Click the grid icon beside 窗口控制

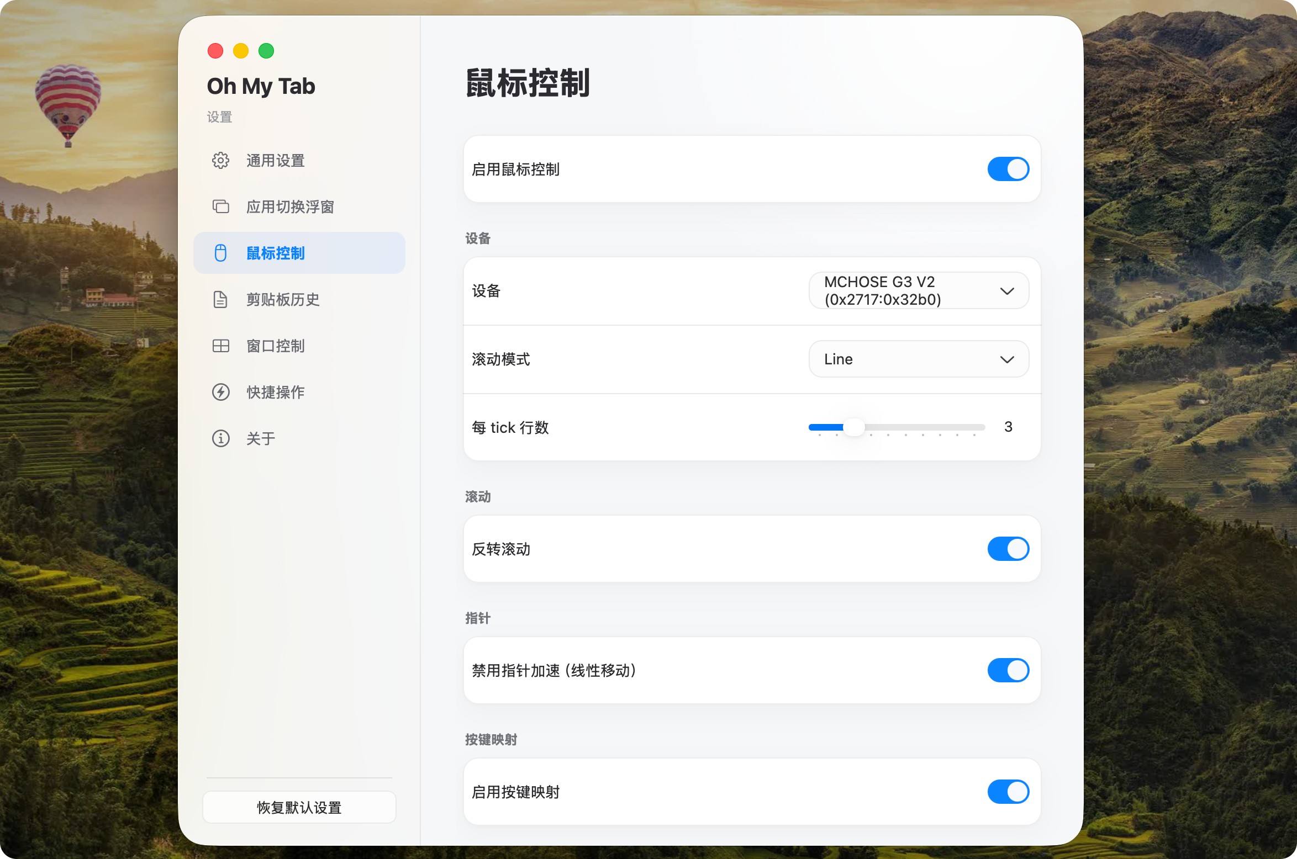point(220,346)
